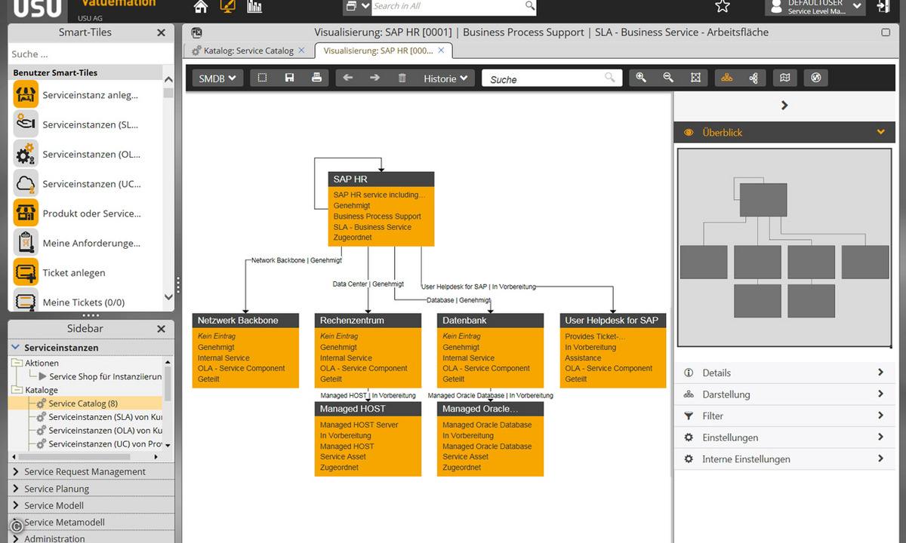Click the trash delete icon
The height and width of the screenshot is (543, 906).
point(402,78)
